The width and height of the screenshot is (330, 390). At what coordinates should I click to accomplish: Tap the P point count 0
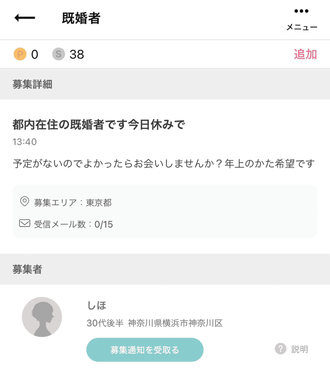35,54
